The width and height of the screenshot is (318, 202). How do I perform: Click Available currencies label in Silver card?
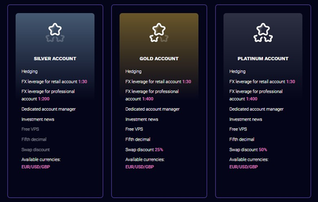click(41, 159)
